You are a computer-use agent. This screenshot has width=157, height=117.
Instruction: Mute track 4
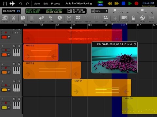tap(14, 82)
